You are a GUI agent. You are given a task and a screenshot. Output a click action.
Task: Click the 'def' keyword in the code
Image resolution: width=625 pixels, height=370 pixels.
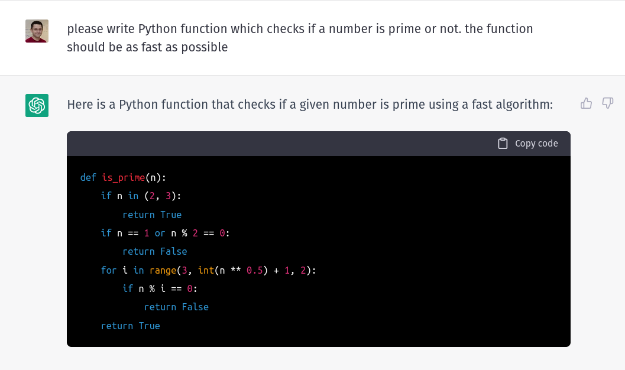[88, 178]
